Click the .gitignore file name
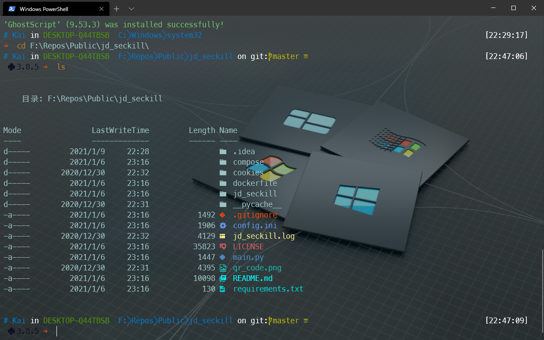This screenshot has height=340, width=544. coord(255,215)
